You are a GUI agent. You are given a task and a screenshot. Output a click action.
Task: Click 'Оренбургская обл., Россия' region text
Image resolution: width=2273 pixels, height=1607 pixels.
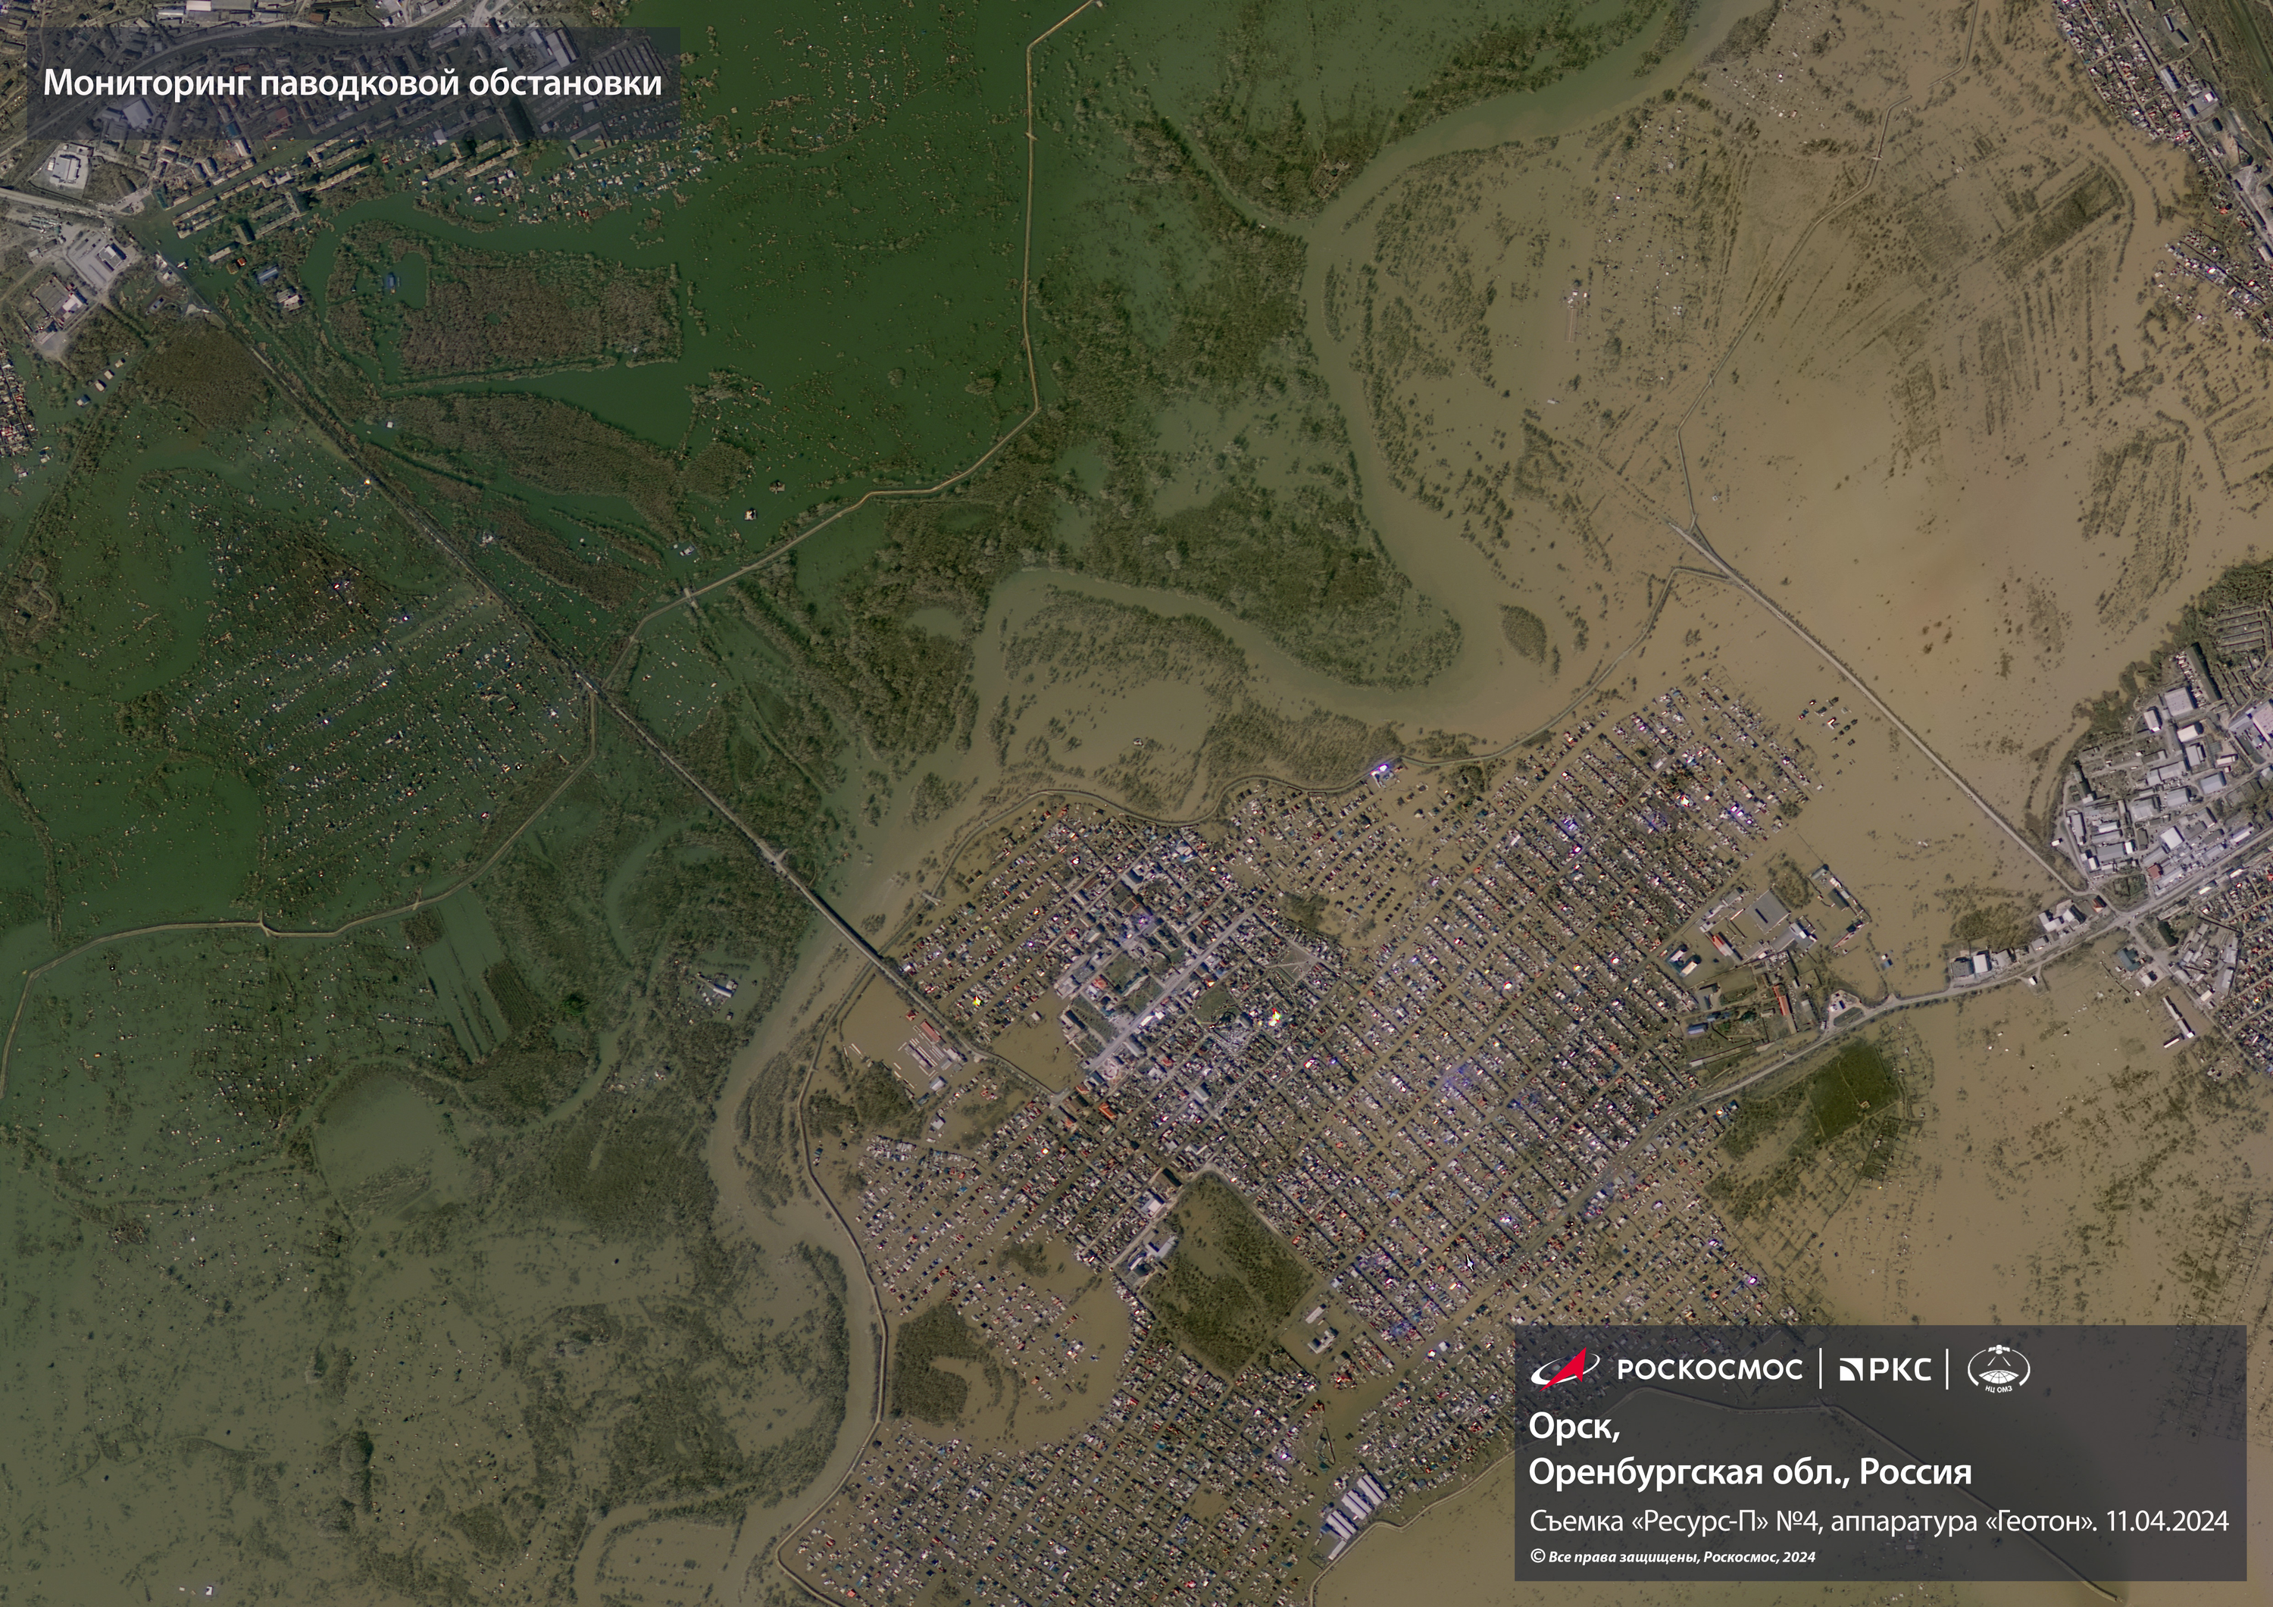coord(1749,1472)
